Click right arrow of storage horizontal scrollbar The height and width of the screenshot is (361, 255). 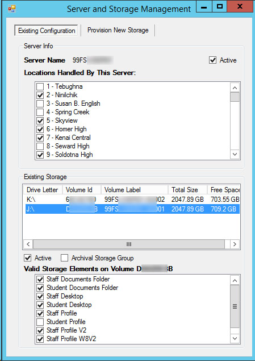pyautogui.click(x=235, y=244)
